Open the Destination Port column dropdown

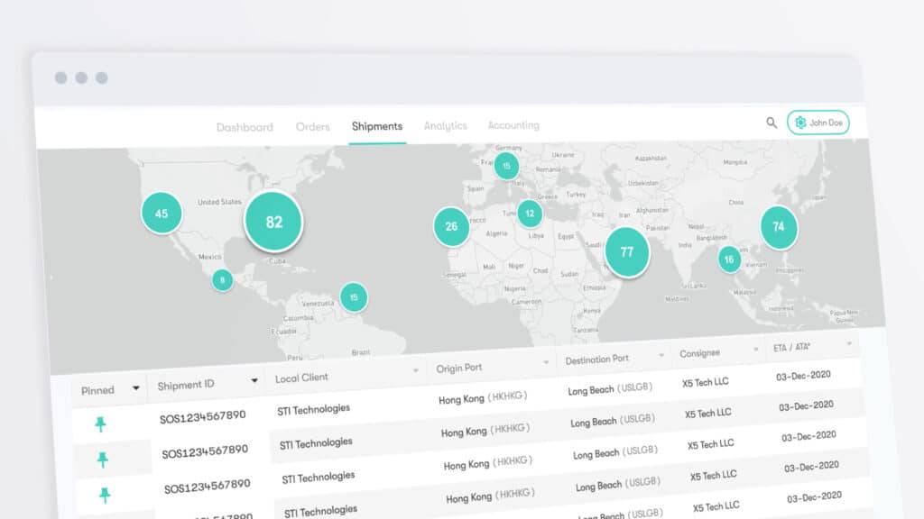click(661, 355)
